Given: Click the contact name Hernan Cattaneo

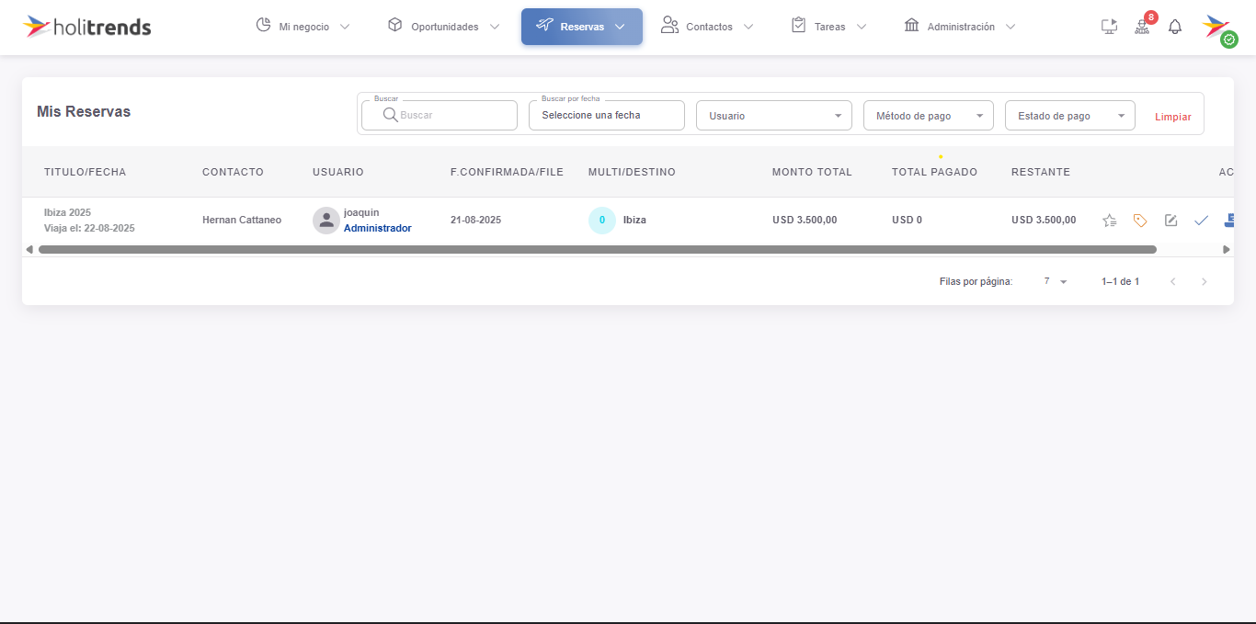Looking at the screenshot, I should (x=242, y=220).
